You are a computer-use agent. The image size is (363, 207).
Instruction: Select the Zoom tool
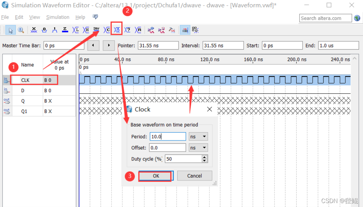pyautogui.click(x=21, y=30)
